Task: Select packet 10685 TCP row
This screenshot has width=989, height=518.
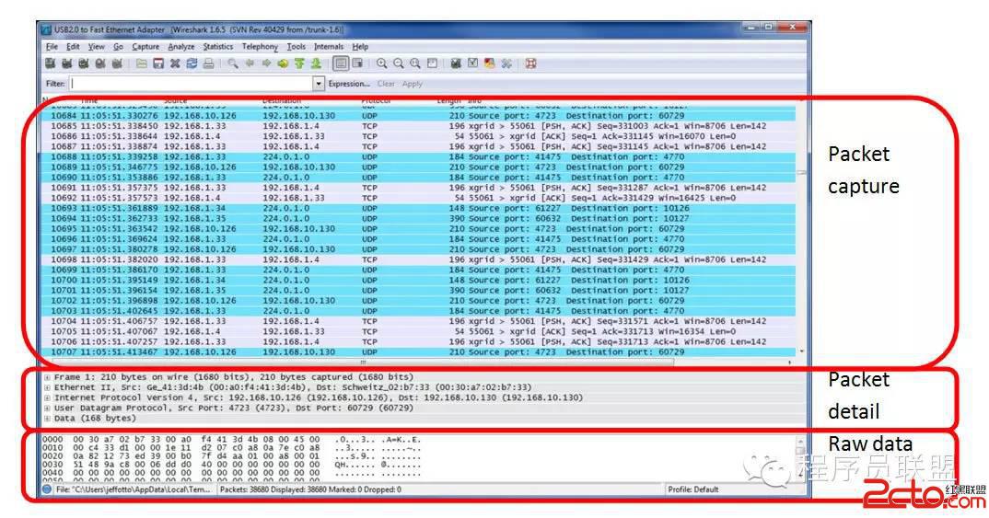Action: [x=417, y=126]
